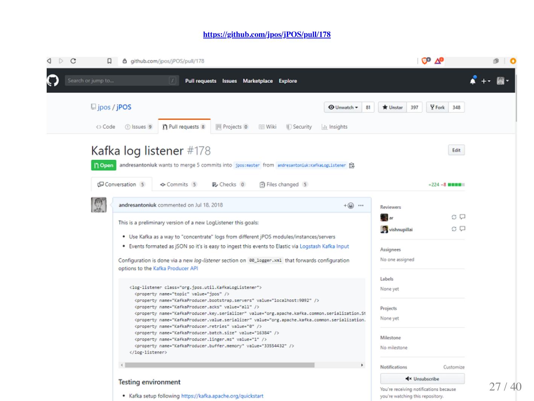Viewport: 534px width, 401px height.
Task: Click the browser reload icon
Action: pyautogui.click(x=73, y=61)
